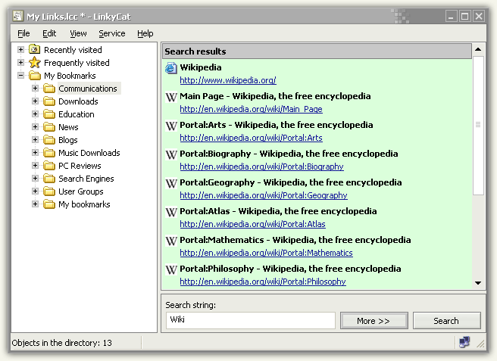Viewport: 497px width, 361px height.
Task: Expand the Frequently visited node
Action: (21, 62)
